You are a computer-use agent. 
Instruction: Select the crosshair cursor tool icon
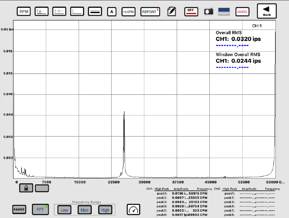[59, 11]
